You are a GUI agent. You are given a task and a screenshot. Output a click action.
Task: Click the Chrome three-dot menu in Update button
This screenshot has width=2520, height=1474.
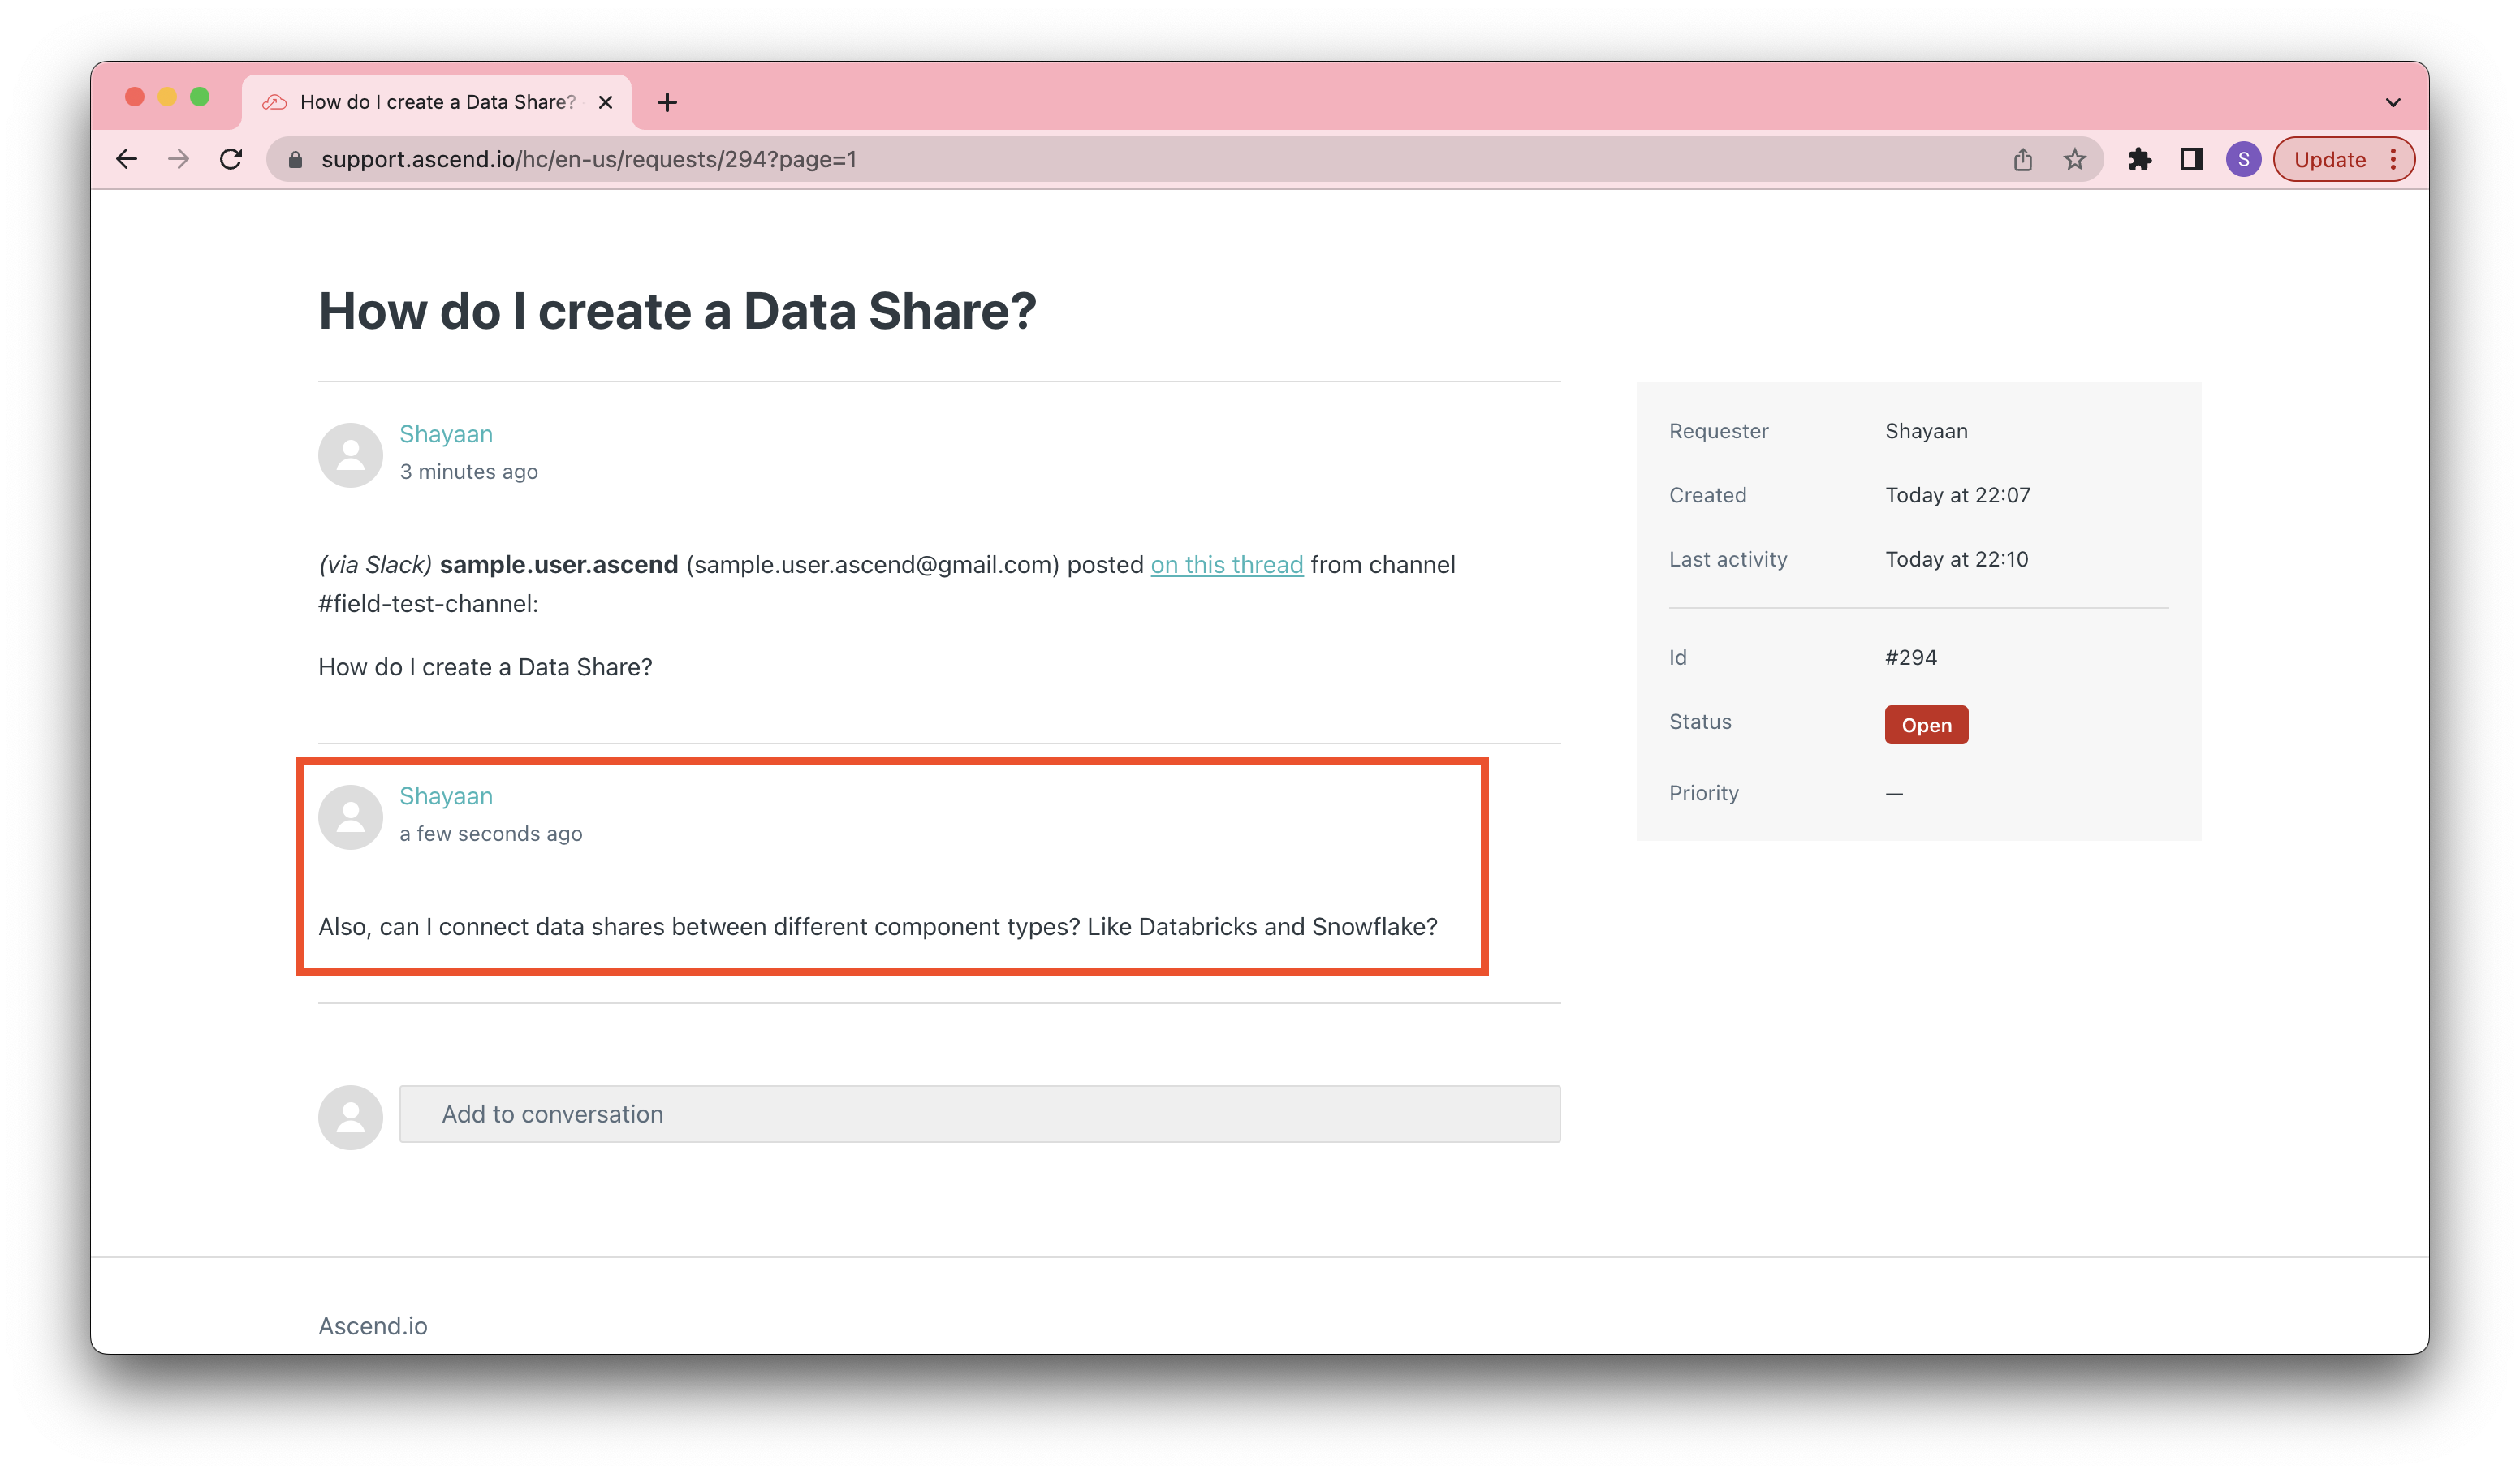pyautogui.click(x=2393, y=160)
